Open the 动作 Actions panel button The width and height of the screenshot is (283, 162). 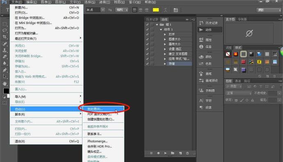pyautogui.click(x=209, y=30)
